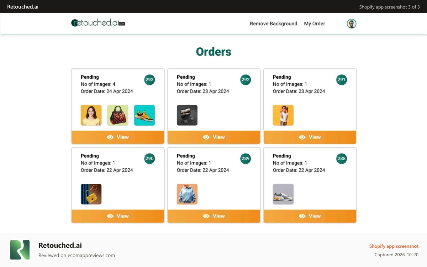Click the order number 292 badge
Screen dimensions: 427x267
point(246,80)
